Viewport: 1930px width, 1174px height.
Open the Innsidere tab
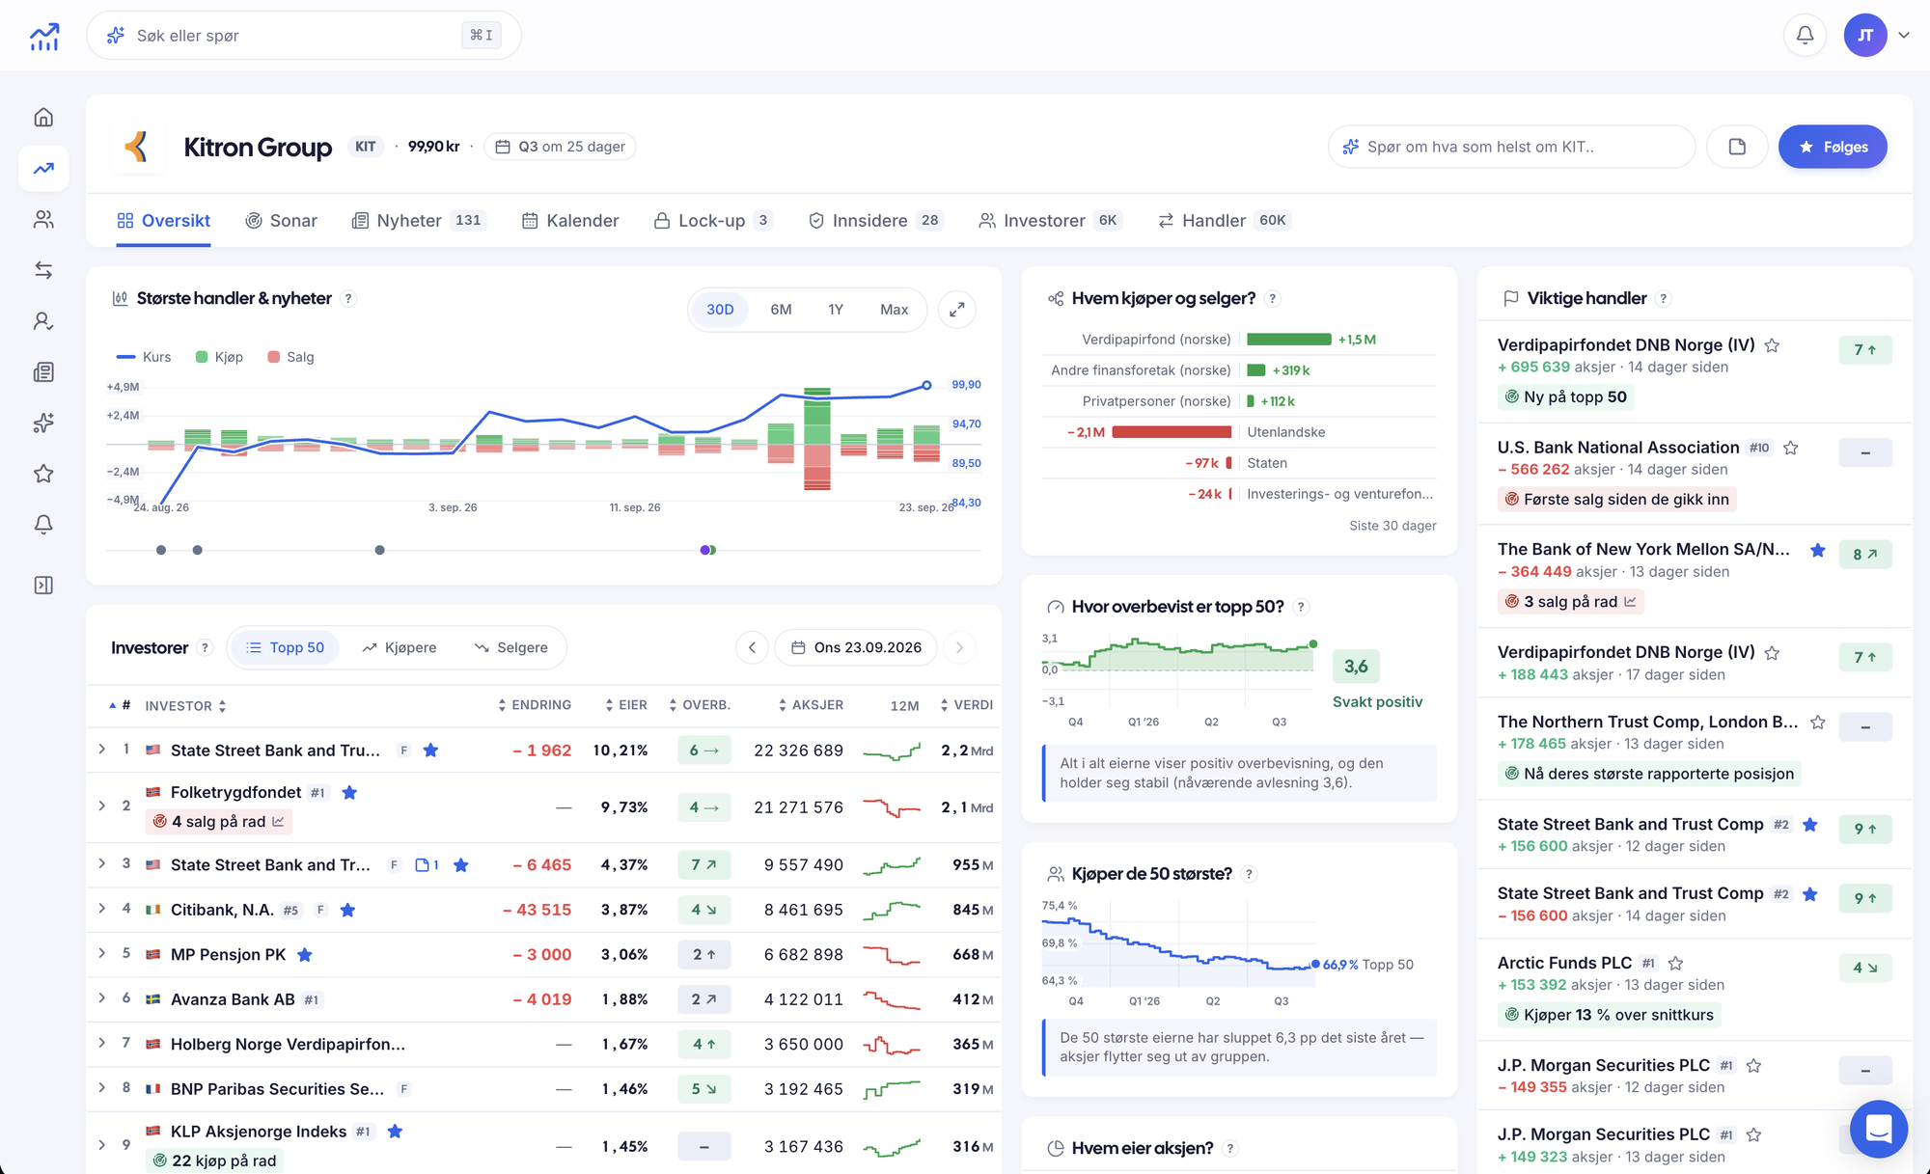875,221
